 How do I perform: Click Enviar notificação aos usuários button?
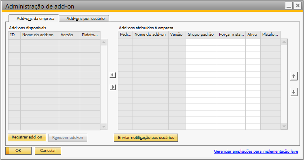pyautogui.click(x=146, y=138)
